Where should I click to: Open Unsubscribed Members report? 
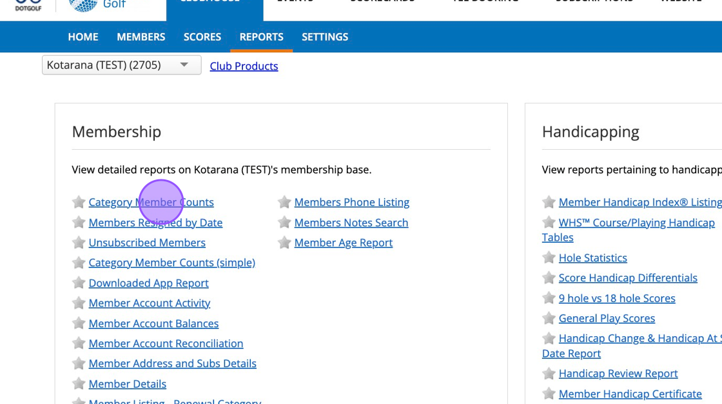(147, 243)
